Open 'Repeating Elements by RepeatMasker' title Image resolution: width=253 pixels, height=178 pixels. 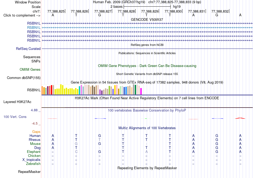pyautogui.click(x=147, y=168)
